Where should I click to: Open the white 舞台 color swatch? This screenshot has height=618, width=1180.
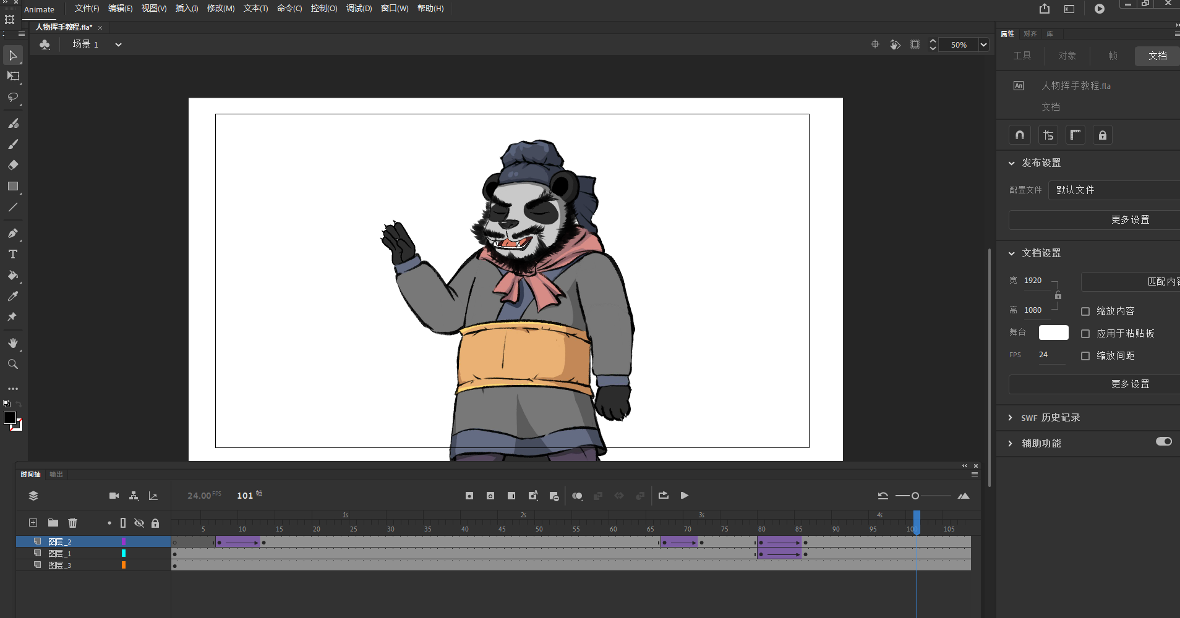point(1054,332)
